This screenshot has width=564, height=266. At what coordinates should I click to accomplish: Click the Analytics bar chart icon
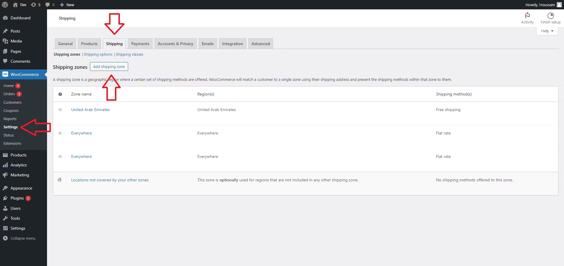click(5, 165)
